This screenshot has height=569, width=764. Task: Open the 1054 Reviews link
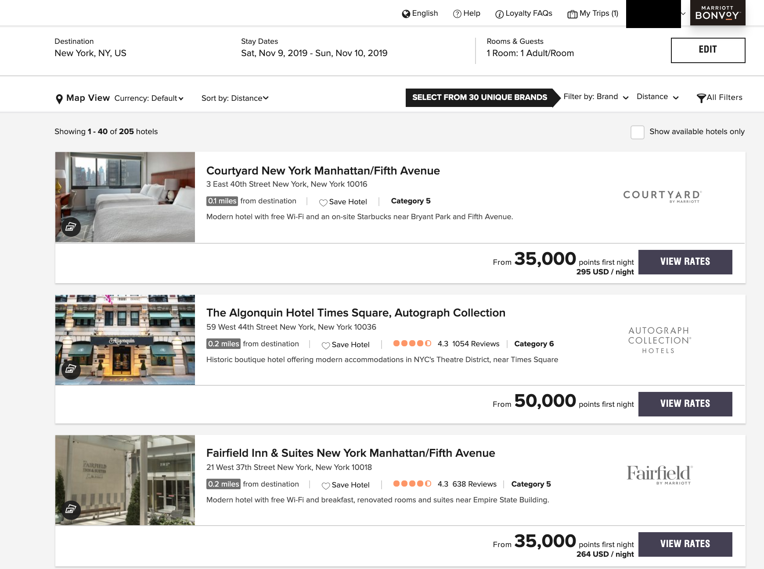[x=476, y=344]
